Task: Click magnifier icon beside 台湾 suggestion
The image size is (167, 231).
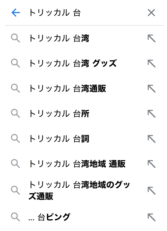Action: pyautogui.click(x=15, y=38)
